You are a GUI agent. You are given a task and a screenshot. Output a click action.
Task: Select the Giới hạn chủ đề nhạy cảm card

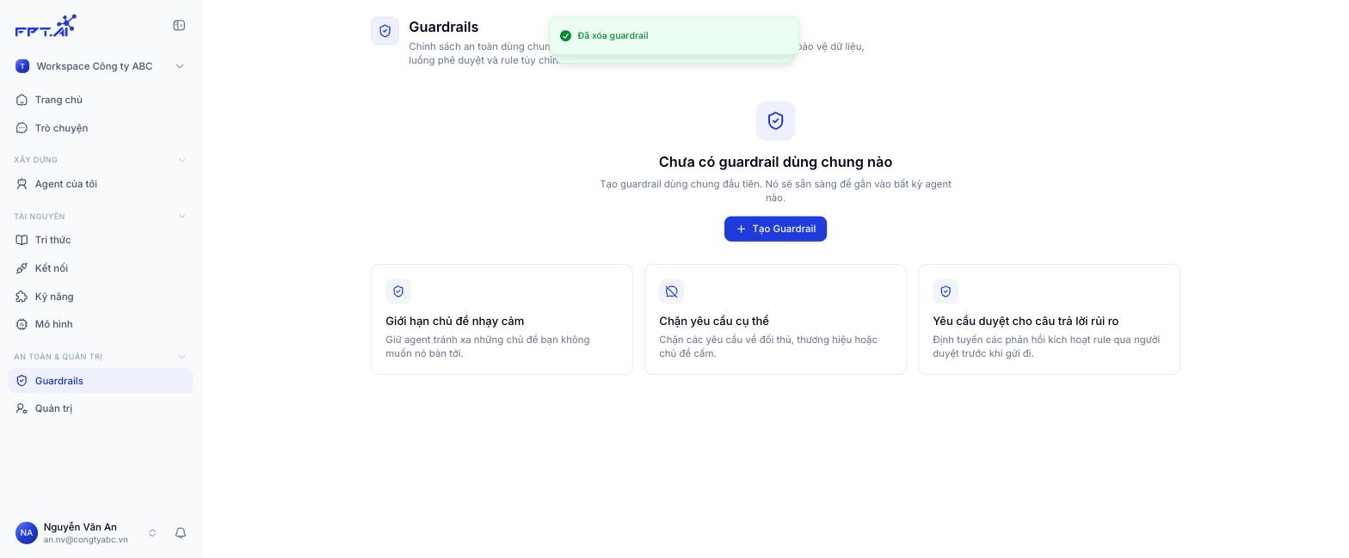click(502, 319)
